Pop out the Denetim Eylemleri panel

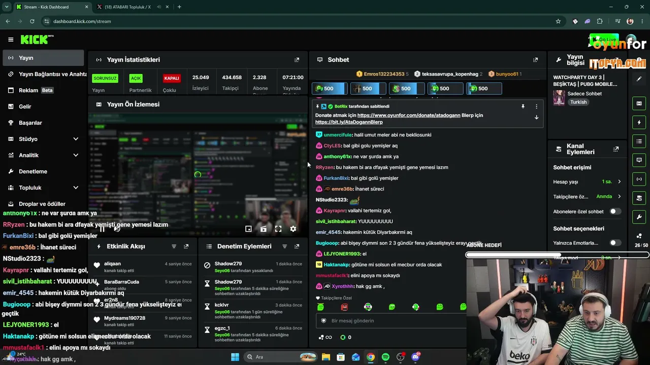(297, 246)
